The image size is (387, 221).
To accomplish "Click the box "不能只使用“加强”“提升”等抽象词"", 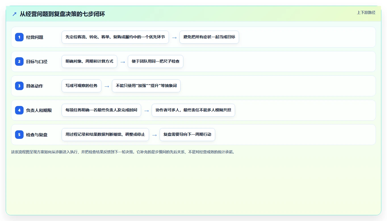I will point(146,86).
